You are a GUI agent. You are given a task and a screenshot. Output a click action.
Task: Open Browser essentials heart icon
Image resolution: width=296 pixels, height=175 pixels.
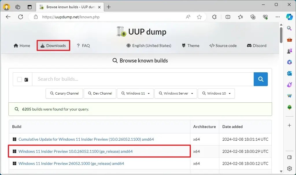point(265,17)
